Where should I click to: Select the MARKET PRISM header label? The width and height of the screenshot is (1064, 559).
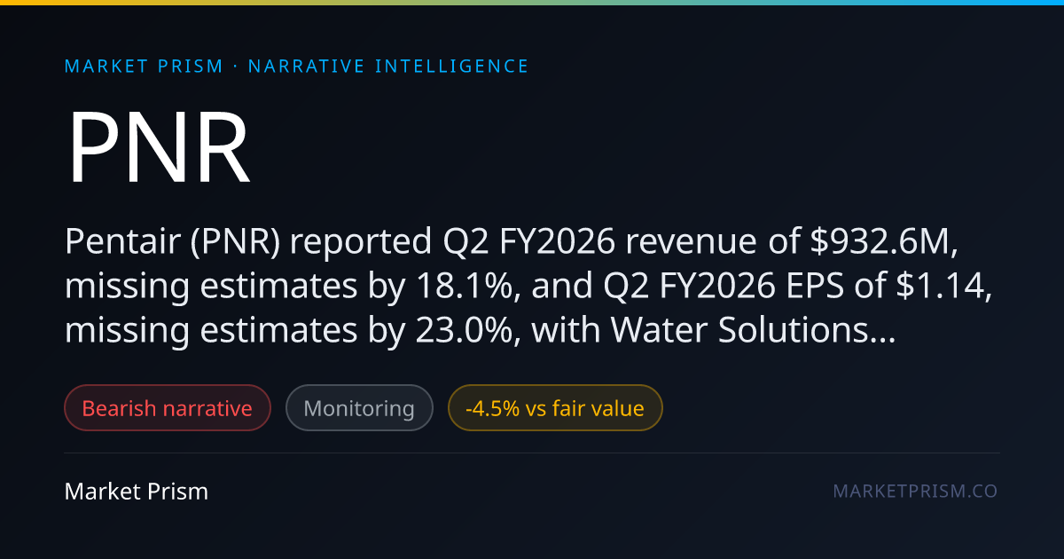coord(144,67)
